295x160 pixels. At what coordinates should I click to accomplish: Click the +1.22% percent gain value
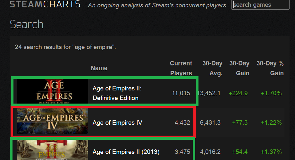coord(271,123)
